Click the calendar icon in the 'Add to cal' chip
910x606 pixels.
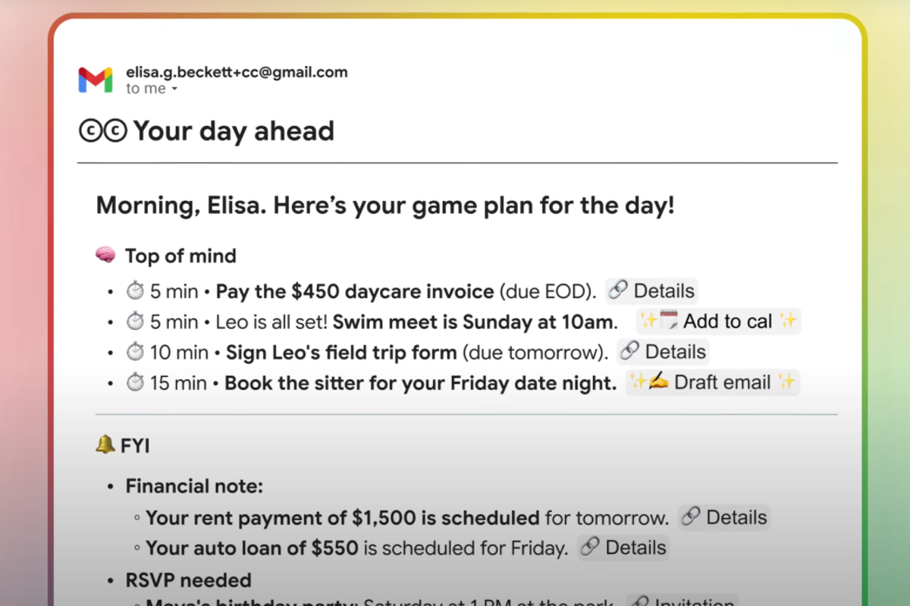668,321
